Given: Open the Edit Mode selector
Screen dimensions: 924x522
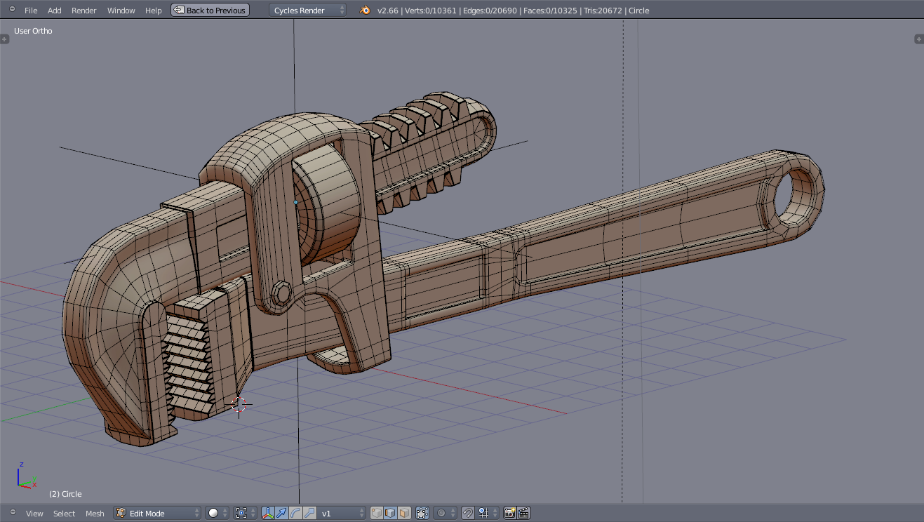Looking at the screenshot, I should [158, 513].
